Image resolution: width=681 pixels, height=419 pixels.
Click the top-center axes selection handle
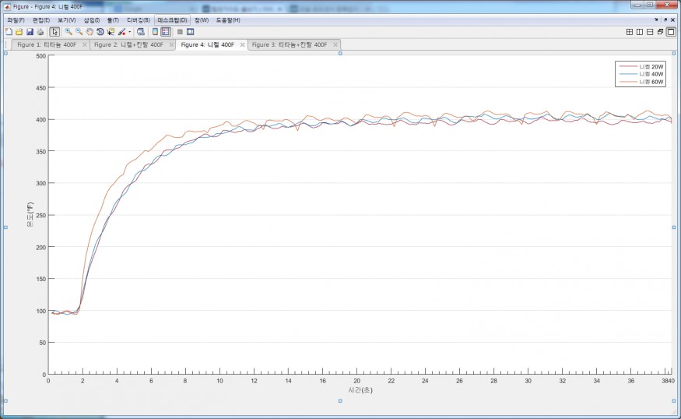340,53
